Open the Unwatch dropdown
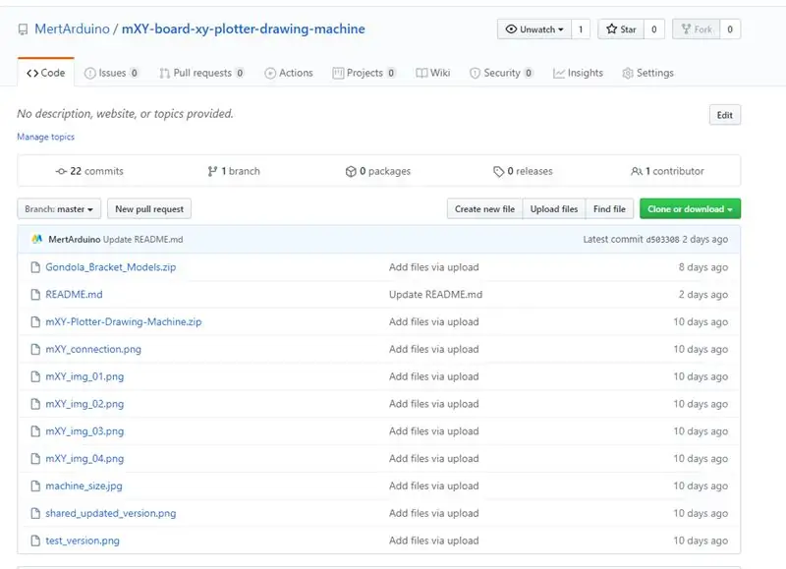The image size is (786, 569). coord(534,29)
